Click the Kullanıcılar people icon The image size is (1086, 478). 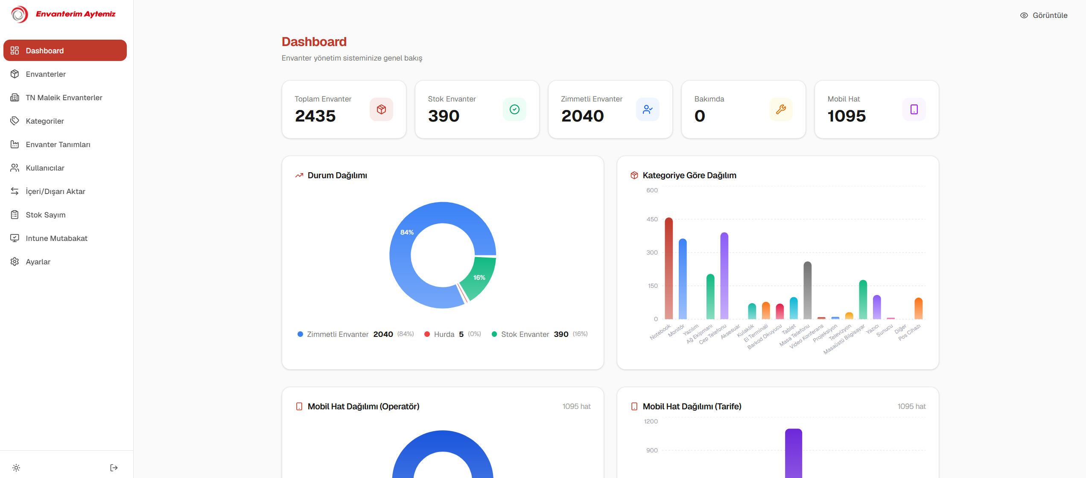click(x=15, y=168)
